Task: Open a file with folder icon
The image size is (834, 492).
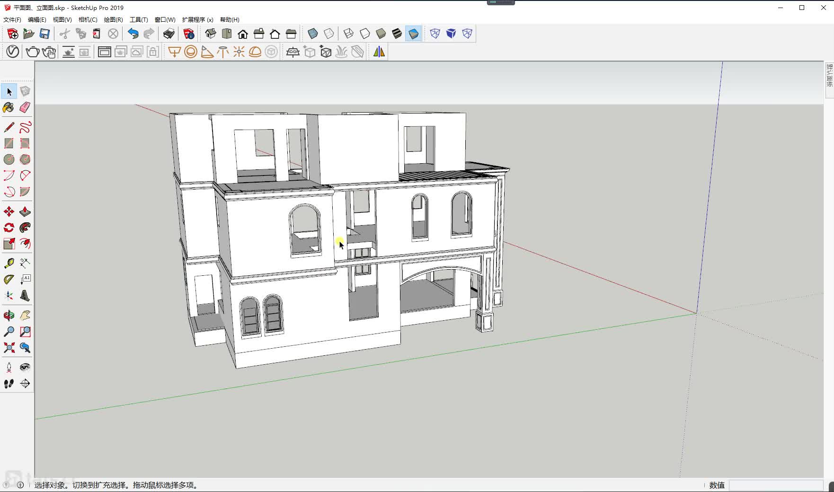Action: [x=28, y=34]
